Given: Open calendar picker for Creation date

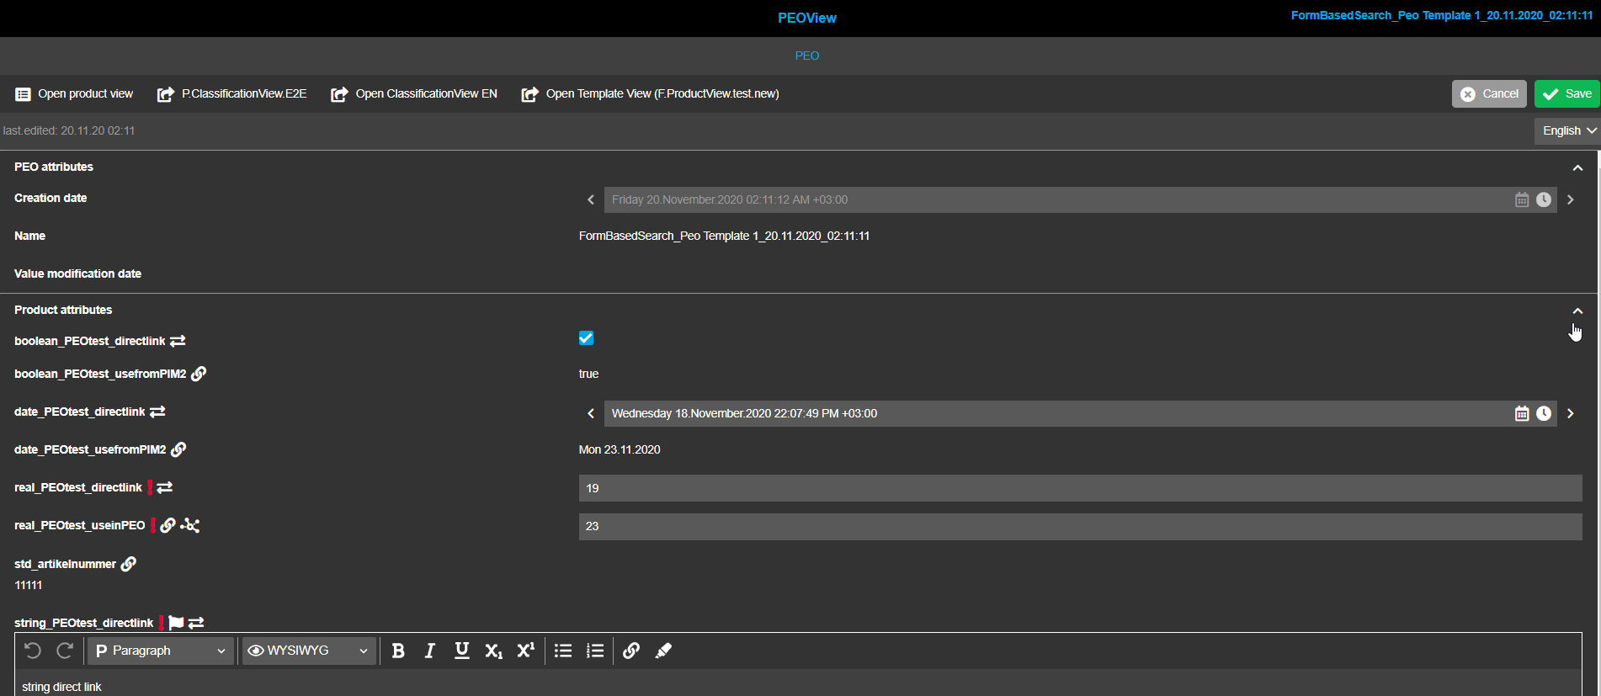Looking at the screenshot, I should coord(1522,199).
